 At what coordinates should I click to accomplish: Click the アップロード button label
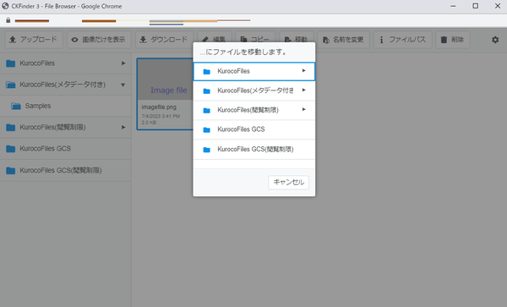tap(39, 40)
